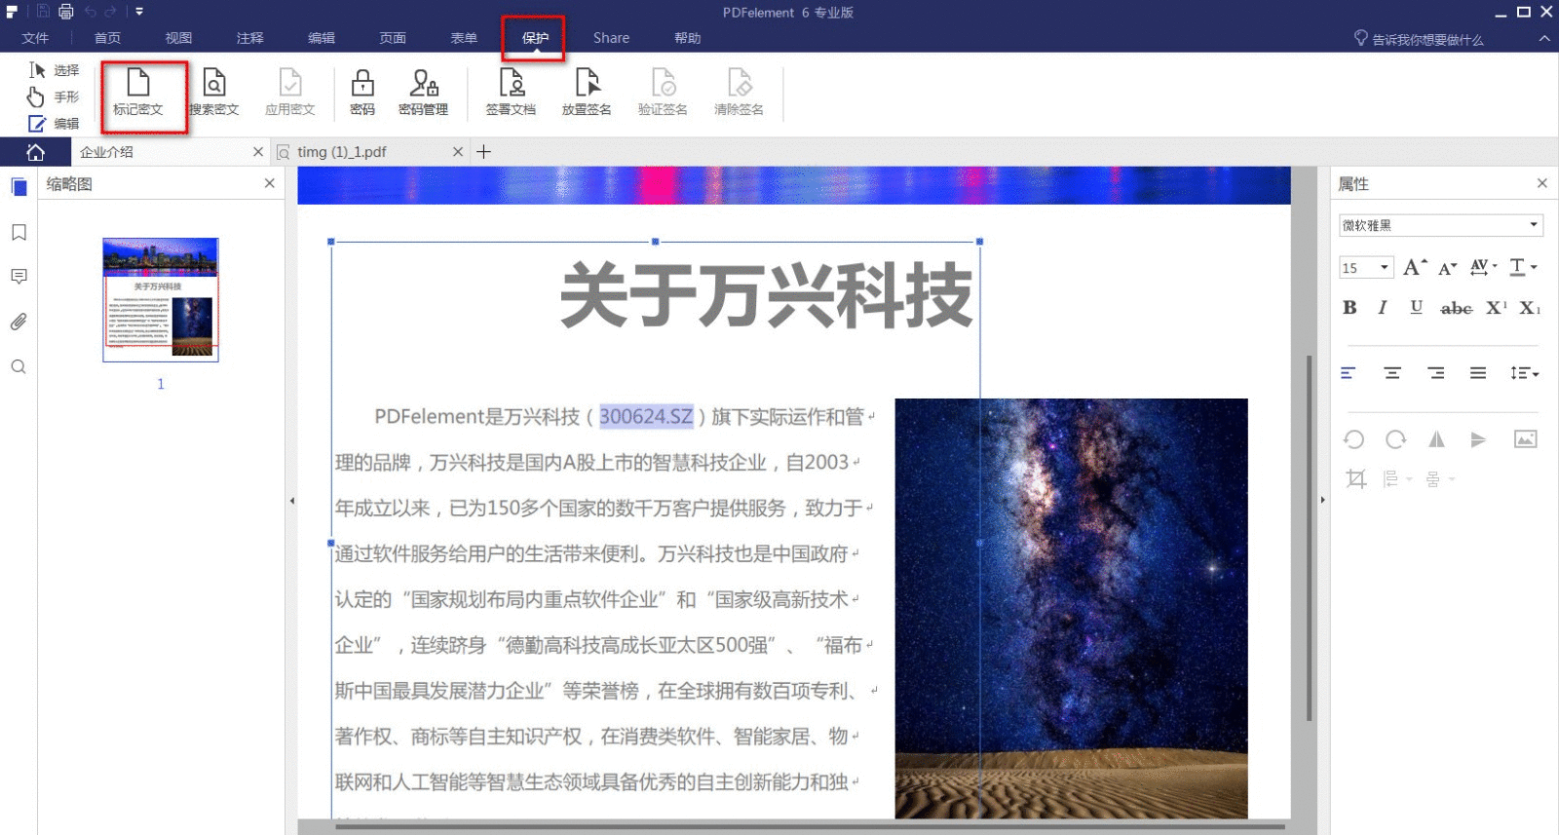The width and height of the screenshot is (1559, 835).
Task: Switch to the 注释 tab
Action: [250, 38]
